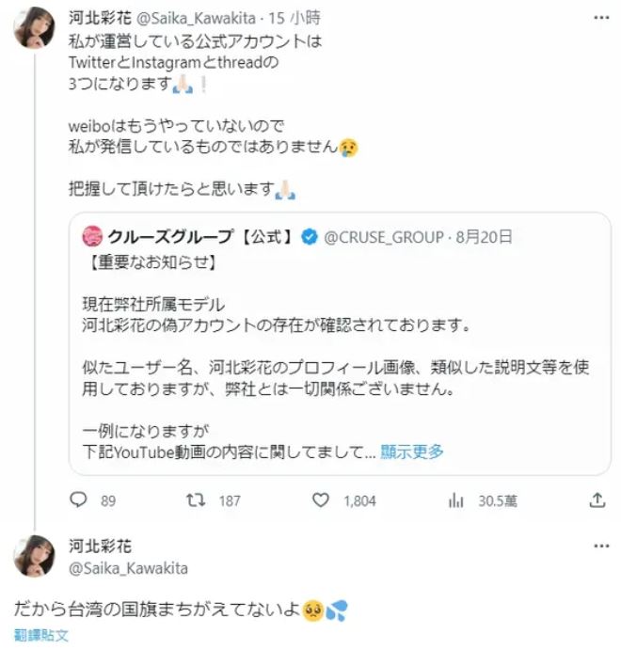This screenshot has width=621, height=650.
Task: Click the reply comment icon
Action: pos(81,500)
